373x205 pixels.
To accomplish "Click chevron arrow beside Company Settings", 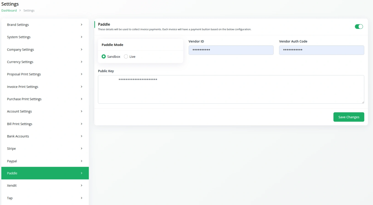I will point(81,49).
